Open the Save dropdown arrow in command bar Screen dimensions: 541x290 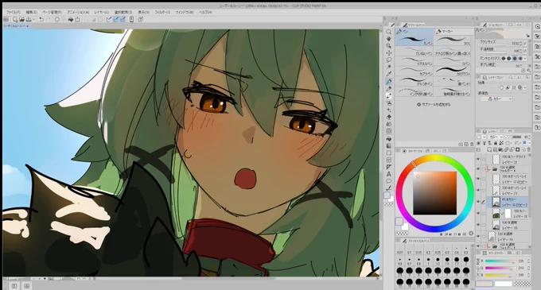pos(33,20)
